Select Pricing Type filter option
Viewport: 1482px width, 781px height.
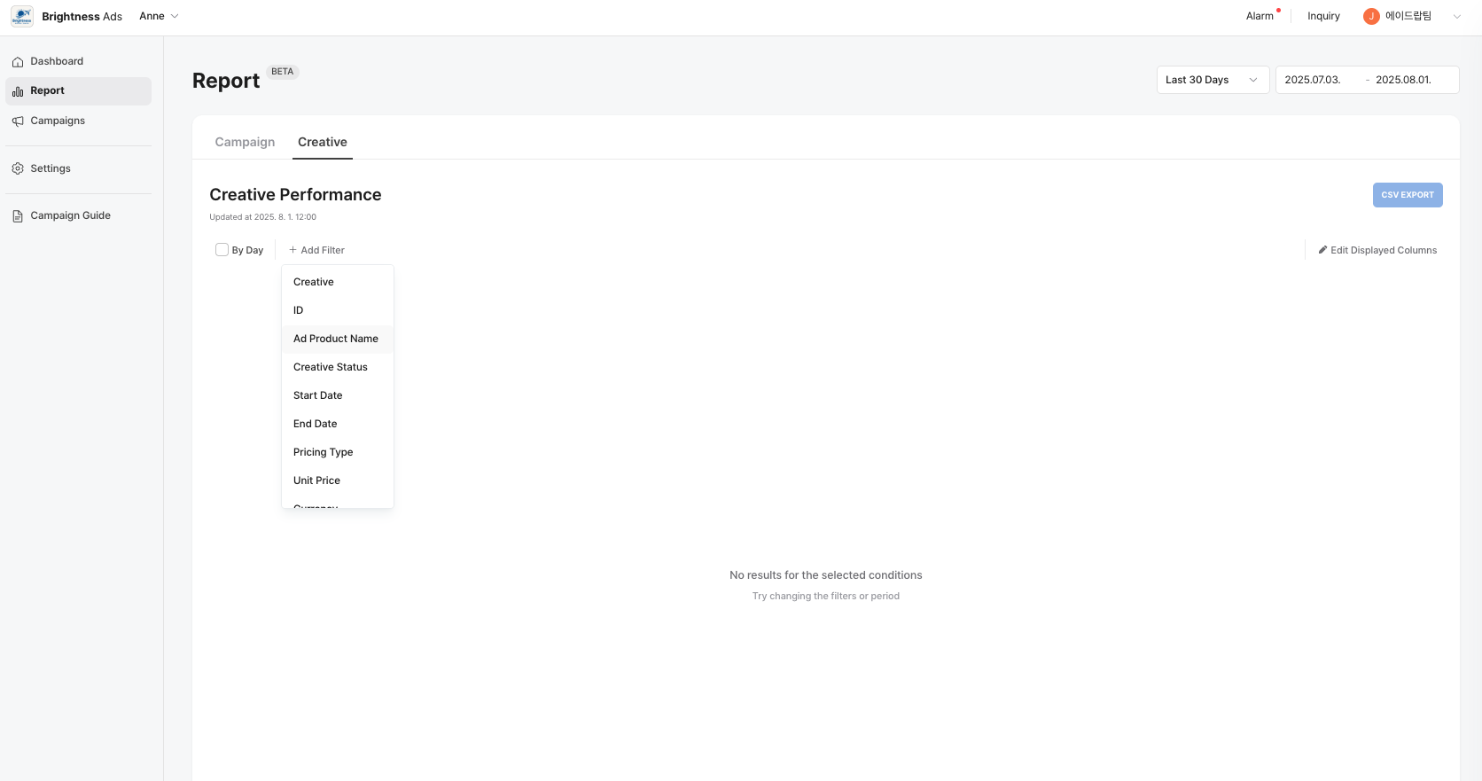tap(324, 452)
